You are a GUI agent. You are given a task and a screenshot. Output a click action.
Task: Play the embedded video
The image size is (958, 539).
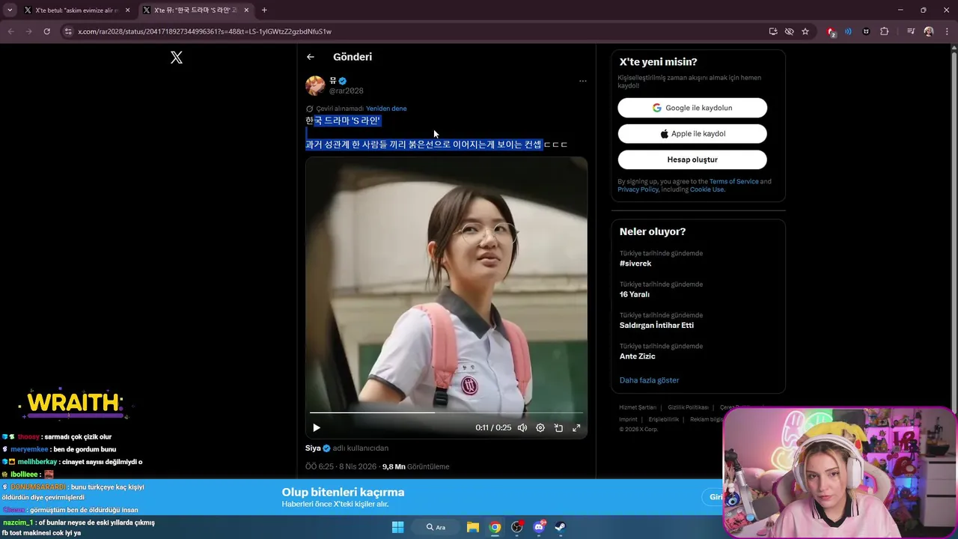(x=317, y=428)
